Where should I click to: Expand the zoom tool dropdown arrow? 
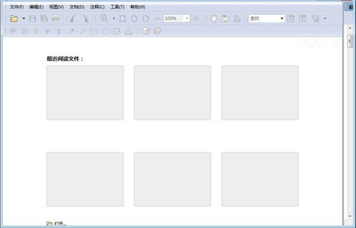[114, 18]
